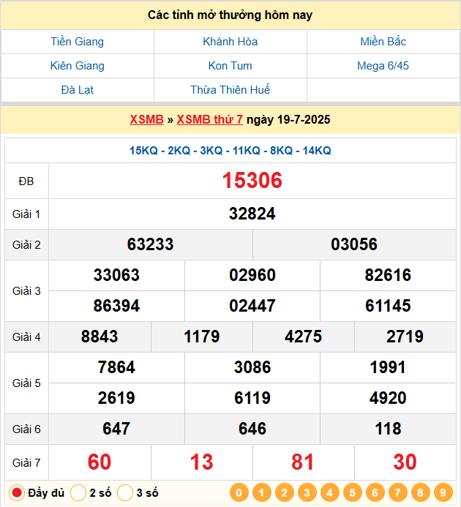Screen dimensions: 461x507
Task: Click the Giải 3 number 86394
Action: pos(116,306)
